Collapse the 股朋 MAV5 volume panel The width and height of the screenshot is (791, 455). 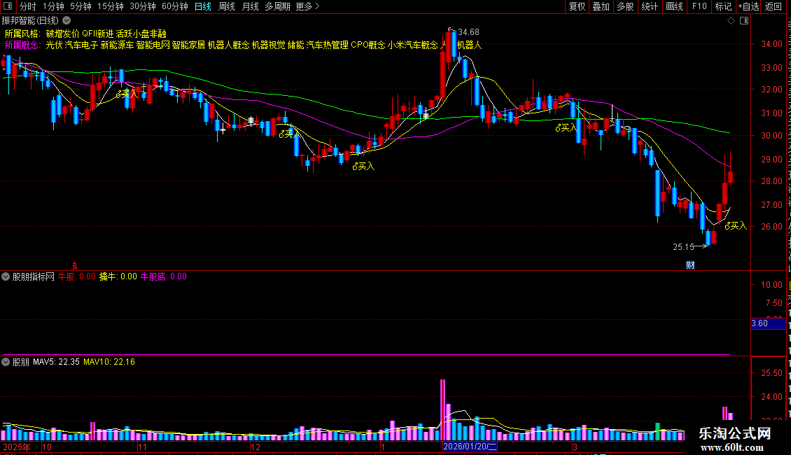click(6, 362)
